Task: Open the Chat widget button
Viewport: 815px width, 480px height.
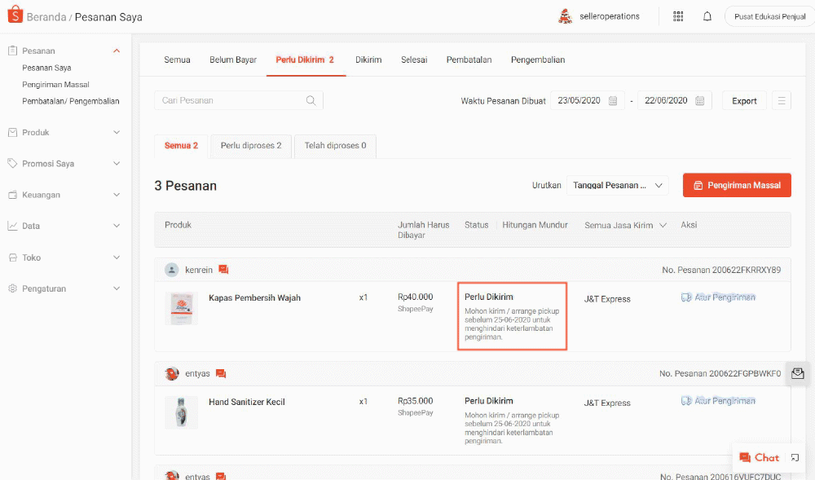Action: 759,458
